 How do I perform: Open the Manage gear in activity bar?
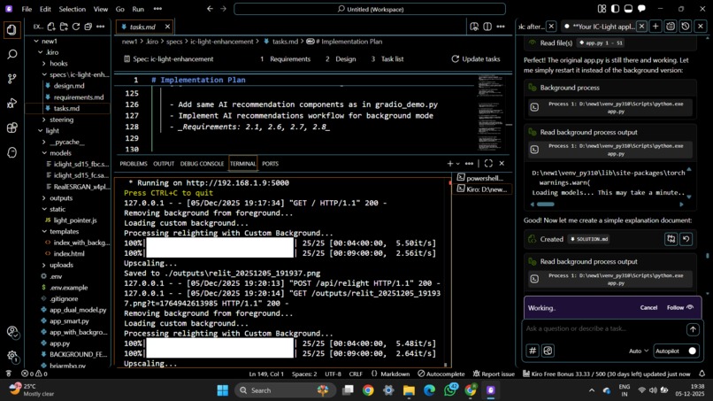click(x=12, y=357)
